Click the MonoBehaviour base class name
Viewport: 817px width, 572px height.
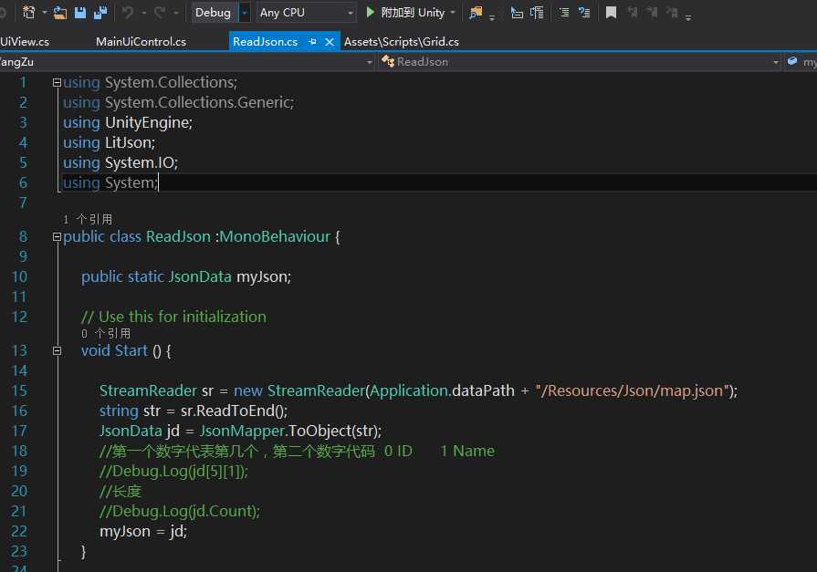point(275,236)
